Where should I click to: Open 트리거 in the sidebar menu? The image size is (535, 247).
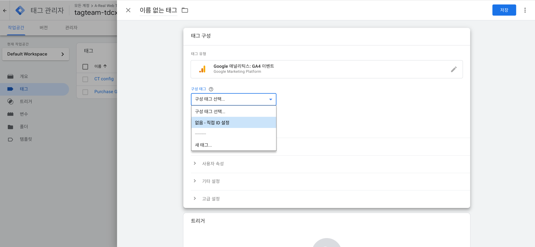point(26,101)
